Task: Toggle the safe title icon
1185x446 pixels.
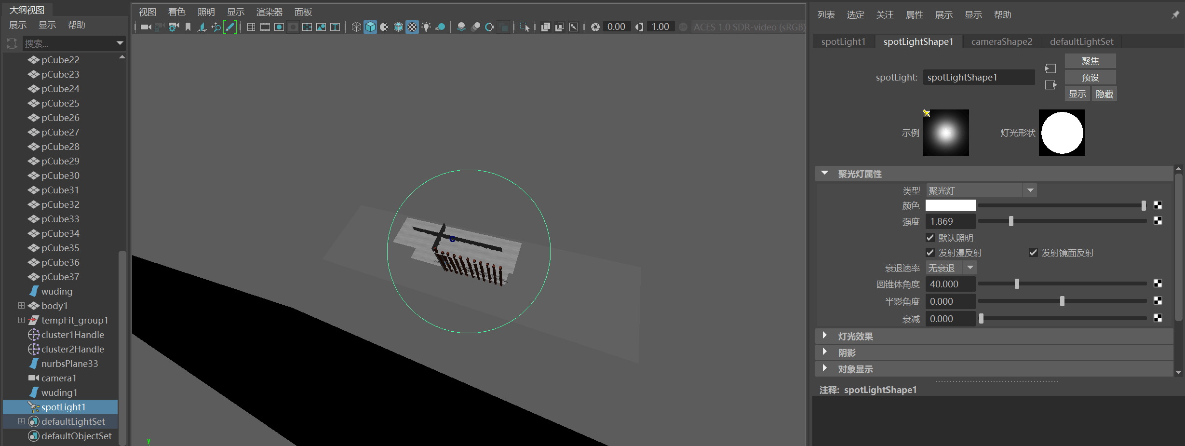Action: tap(335, 27)
